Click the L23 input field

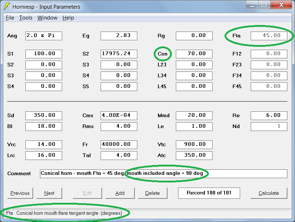point(194,65)
